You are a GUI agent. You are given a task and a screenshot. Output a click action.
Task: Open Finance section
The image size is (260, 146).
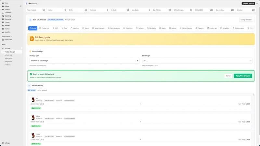(7, 29)
